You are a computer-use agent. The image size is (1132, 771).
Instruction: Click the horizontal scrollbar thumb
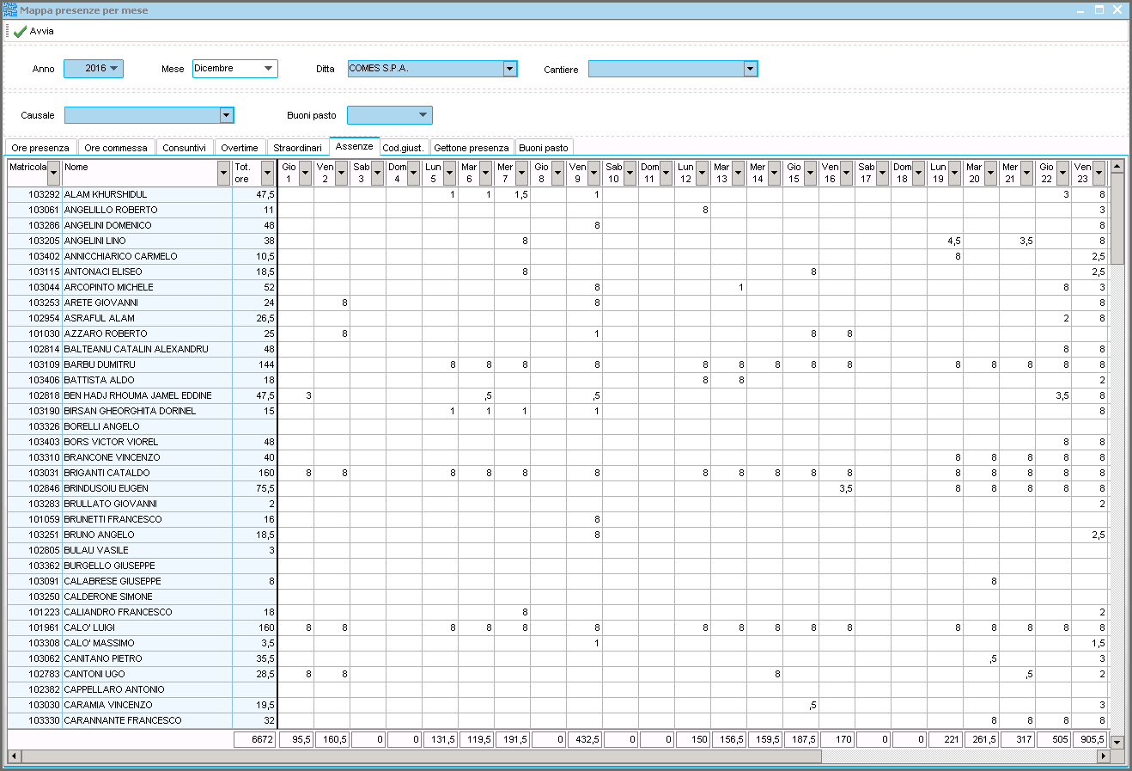point(421,756)
